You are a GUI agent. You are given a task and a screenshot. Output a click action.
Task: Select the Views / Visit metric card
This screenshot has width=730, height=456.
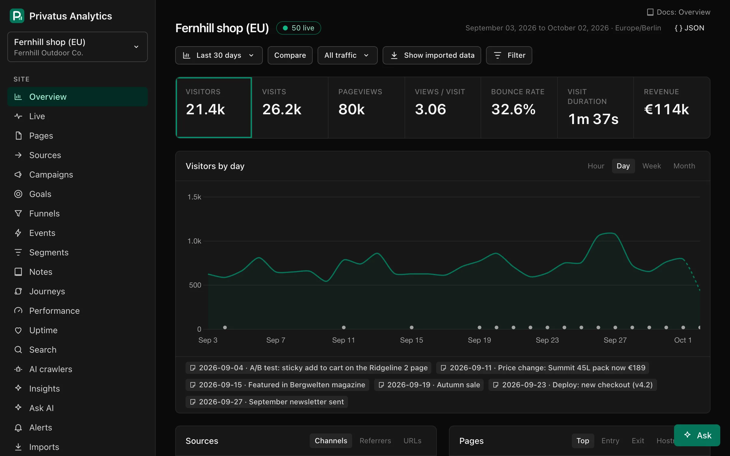[x=443, y=108]
